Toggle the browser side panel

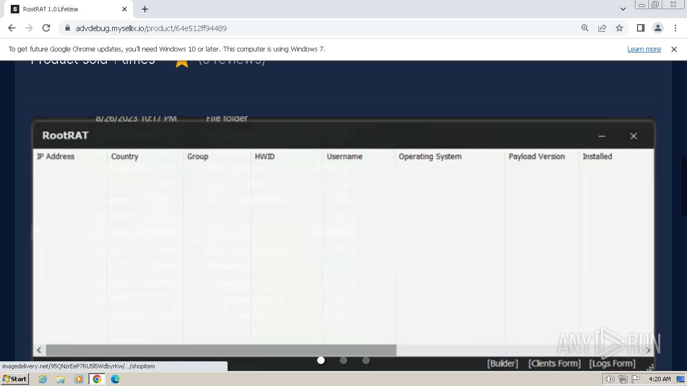tap(640, 28)
